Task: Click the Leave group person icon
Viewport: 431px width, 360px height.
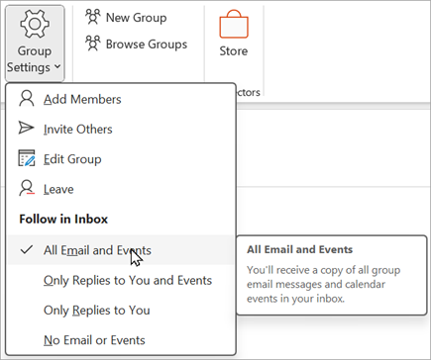Action: 27,188
